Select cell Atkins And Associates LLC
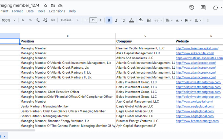This screenshot has width=223, height=139. [145, 58]
